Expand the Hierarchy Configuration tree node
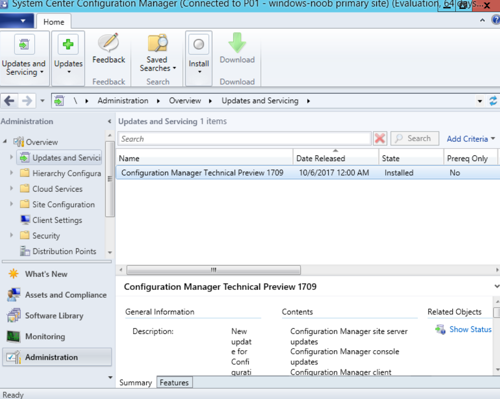The height and width of the screenshot is (399, 500). pos(11,172)
